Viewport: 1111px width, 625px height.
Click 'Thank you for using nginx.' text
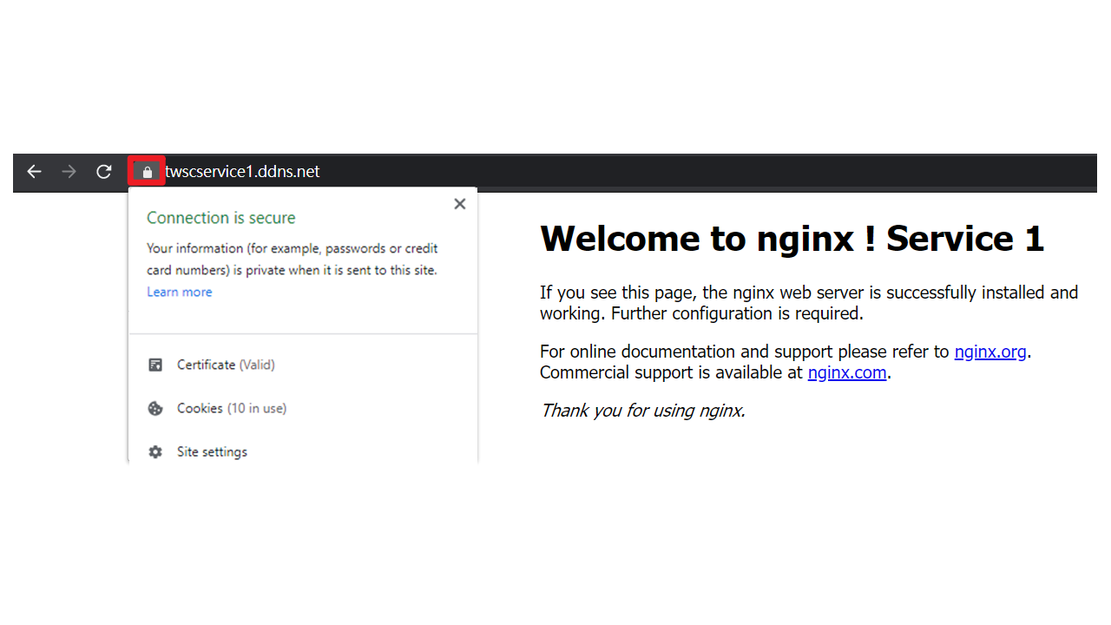(x=643, y=411)
